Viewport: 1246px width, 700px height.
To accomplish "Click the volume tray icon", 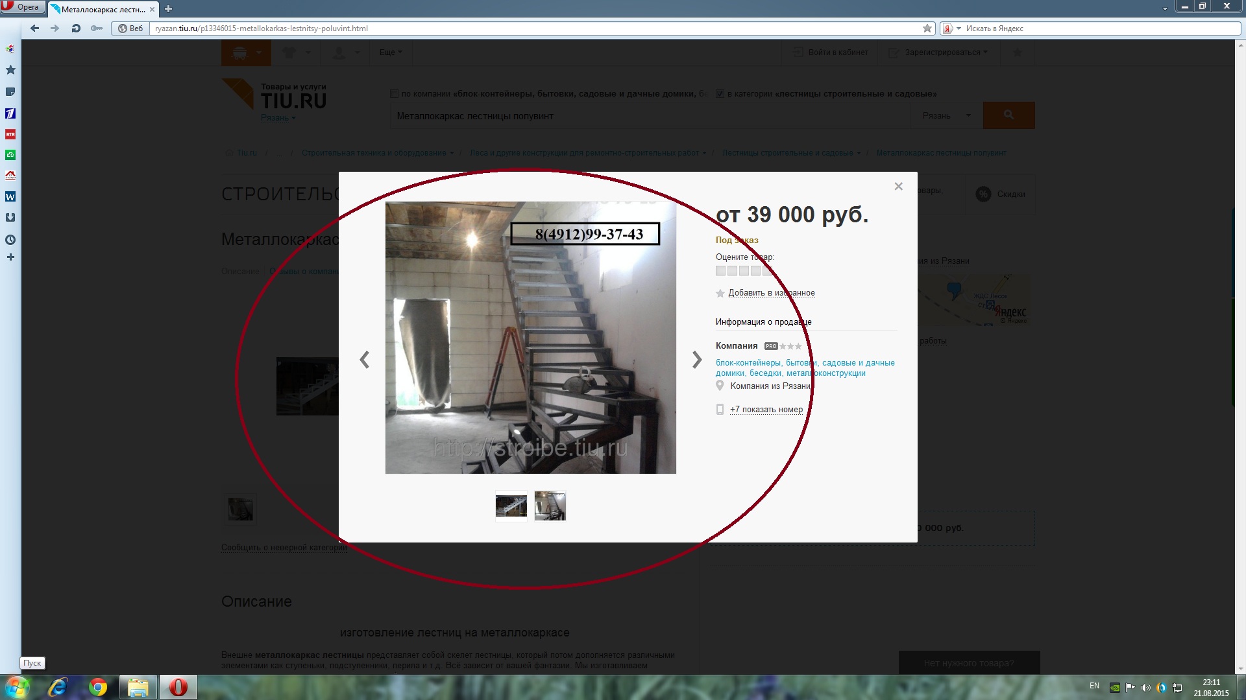I will click(1145, 688).
